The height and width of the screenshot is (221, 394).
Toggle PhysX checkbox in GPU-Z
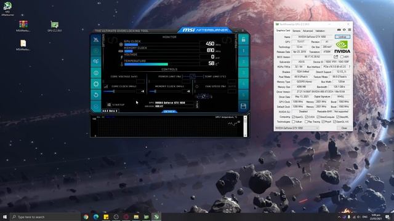point(323,122)
